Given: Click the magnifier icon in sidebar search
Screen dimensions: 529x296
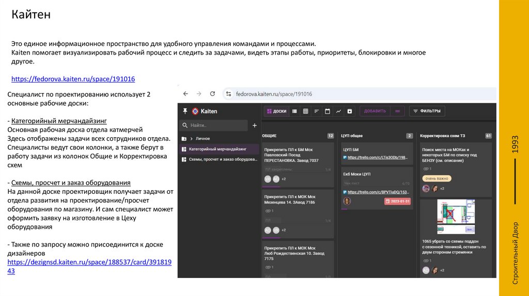Looking at the screenshot, I should pos(185,125).
